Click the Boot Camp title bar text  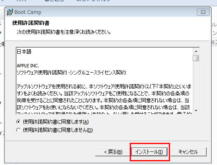[x=28, y=12]
